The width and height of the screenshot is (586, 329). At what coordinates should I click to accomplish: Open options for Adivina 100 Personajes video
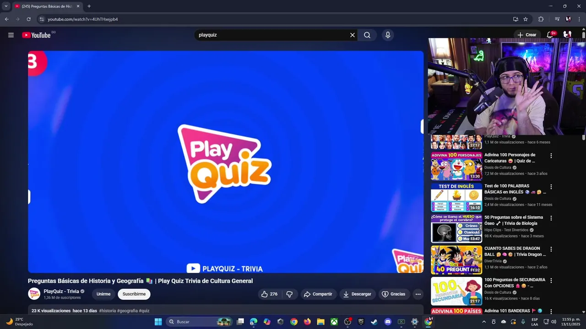[x=551, y=156]
